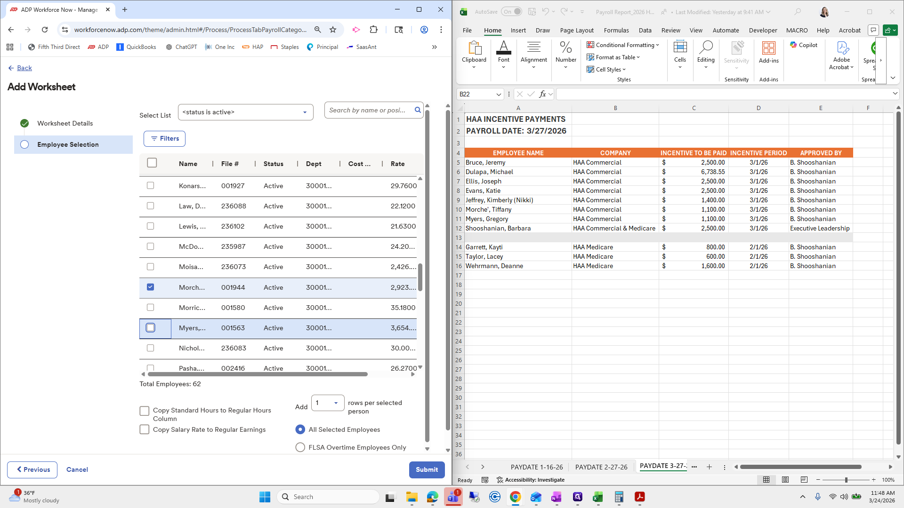
Task: Switch to Page Break Preview view icon
Action: [804, 480]
